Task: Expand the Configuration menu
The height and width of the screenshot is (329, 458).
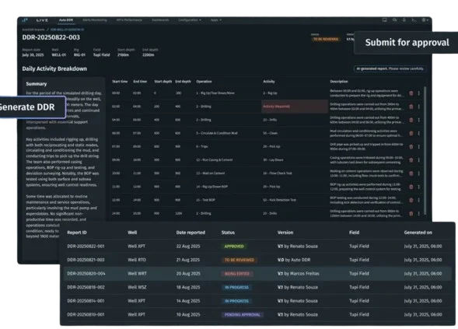Action: coord(190,20)
